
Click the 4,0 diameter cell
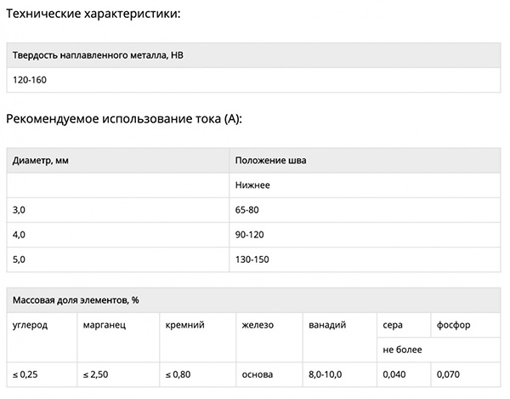(118, 235)
